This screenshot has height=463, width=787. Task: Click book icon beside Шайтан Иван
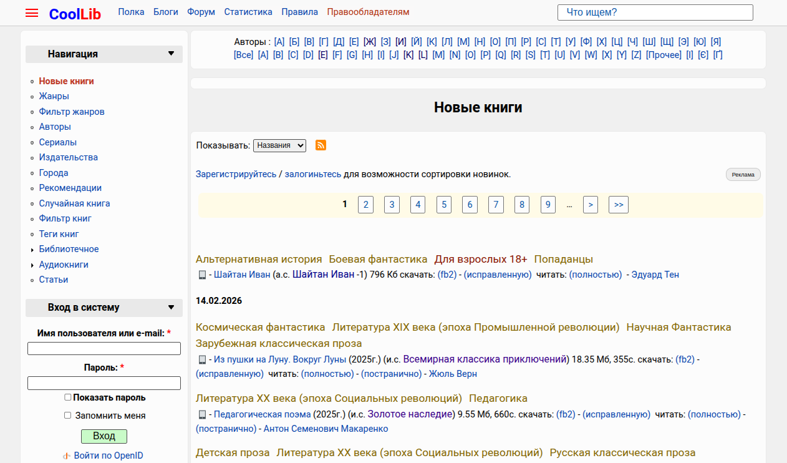pyautogui.click(x=202, y=275)
